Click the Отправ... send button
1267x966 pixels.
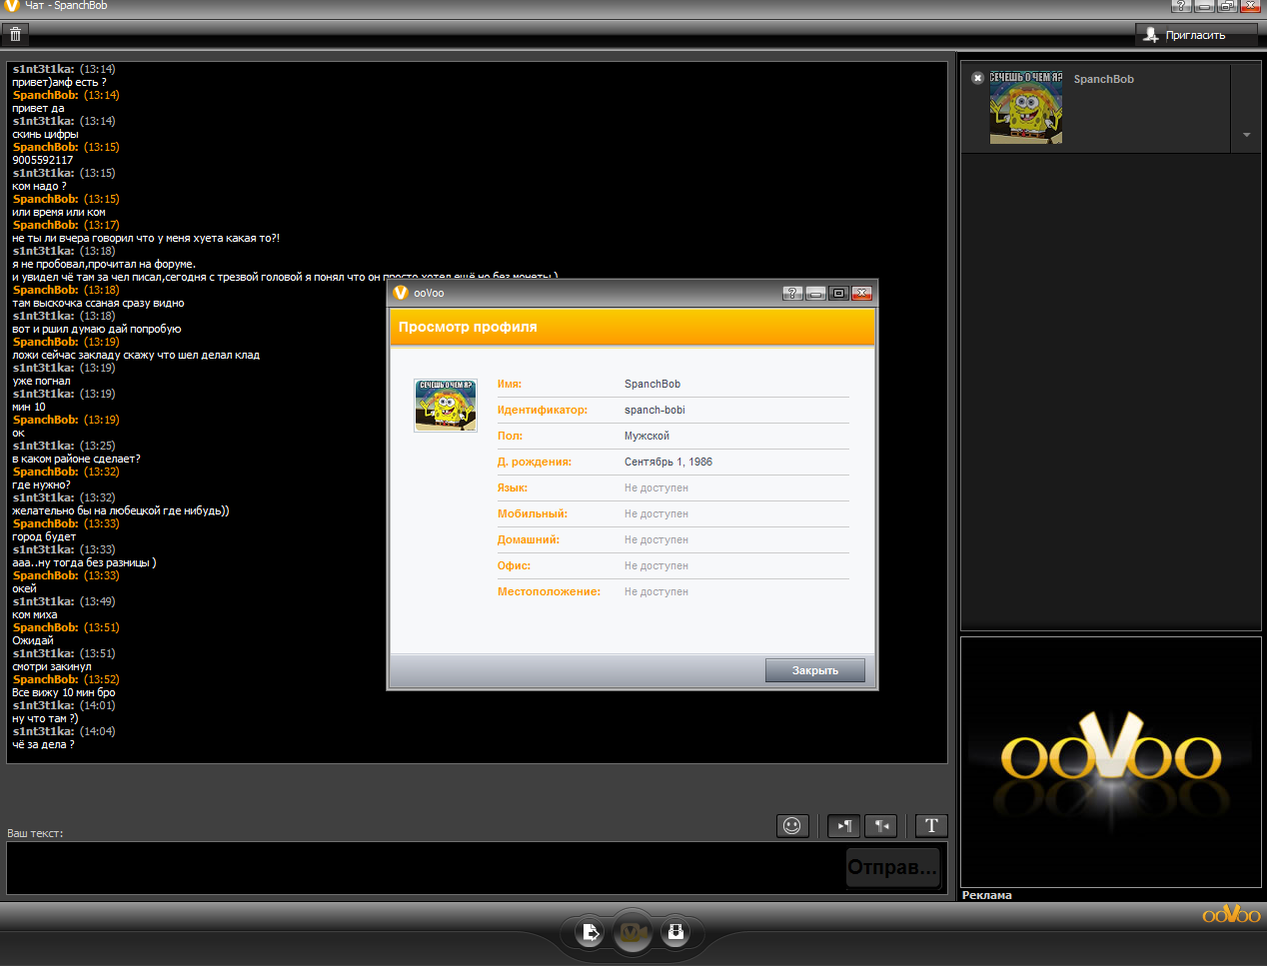tap(892, 867)
